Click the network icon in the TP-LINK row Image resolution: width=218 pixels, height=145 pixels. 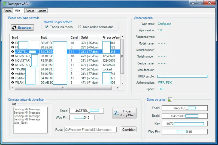tap(13, 69)
